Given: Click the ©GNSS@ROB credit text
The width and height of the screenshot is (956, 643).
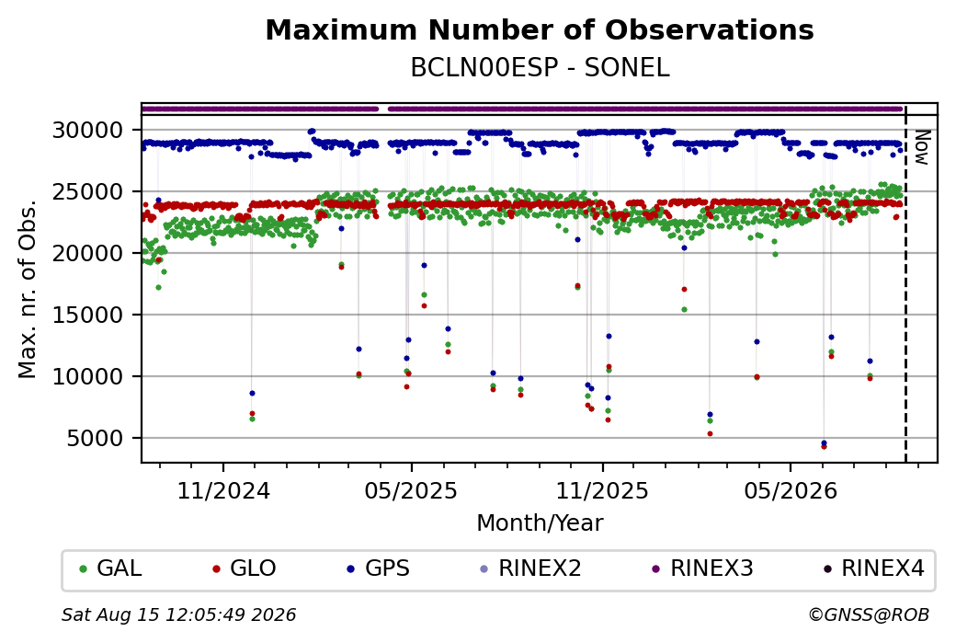Looking at the screenshot, I should pos(869,614).
